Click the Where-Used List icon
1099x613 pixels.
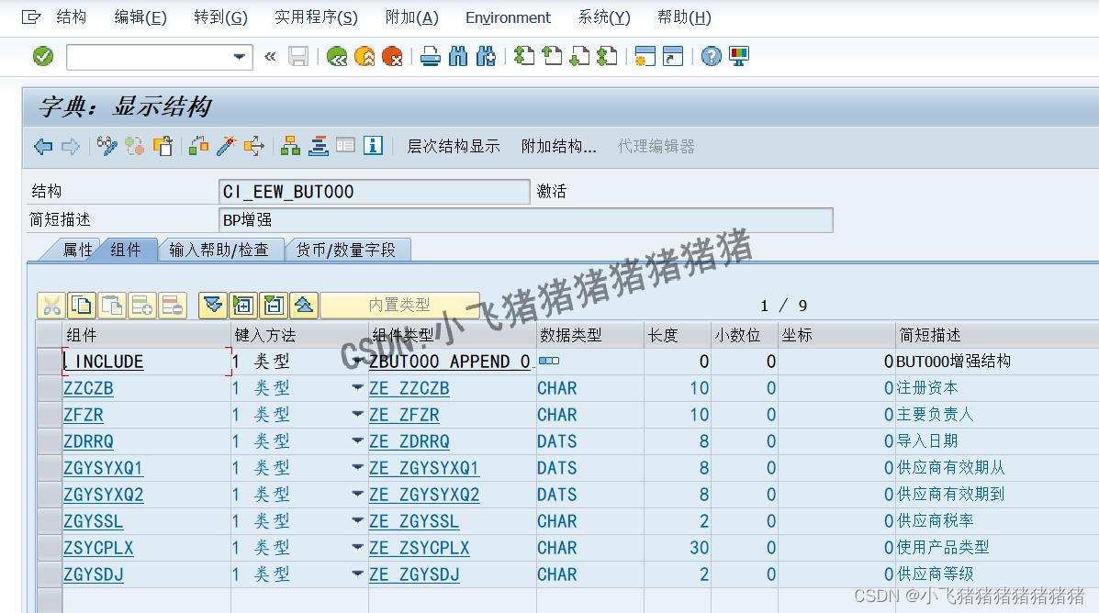[x=253, y=147]
